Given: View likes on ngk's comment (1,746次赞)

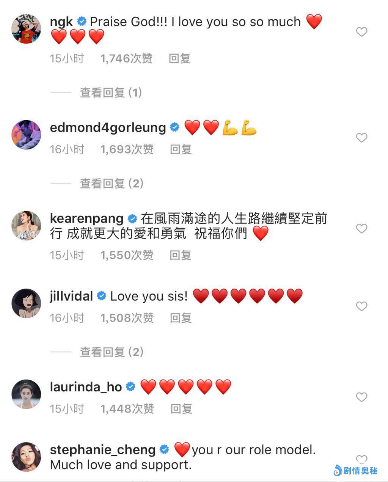Looking at the screenshot, I should tap(126, 58).
